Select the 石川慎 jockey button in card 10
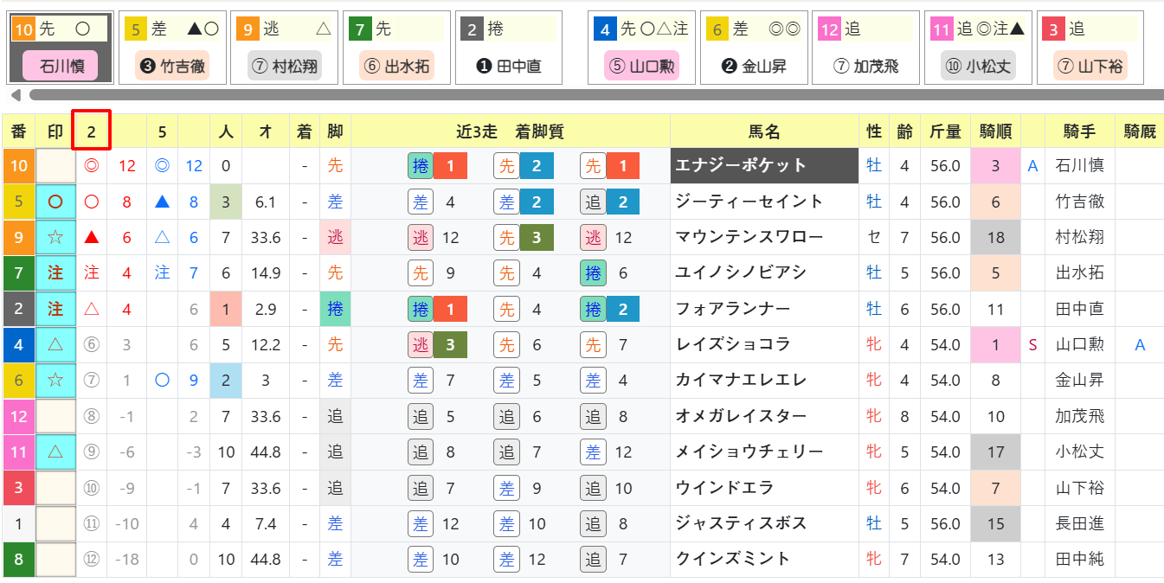Viewport: 1164px width, 583px height. pyautogui.click(x=60, y=66)
